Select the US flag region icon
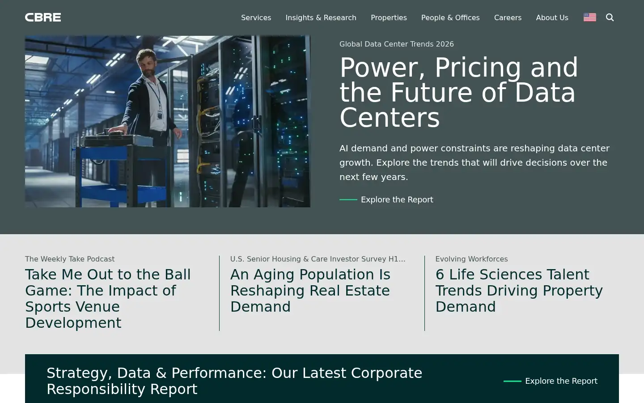Screen dimensions: 644x403 tap(589, 17)
